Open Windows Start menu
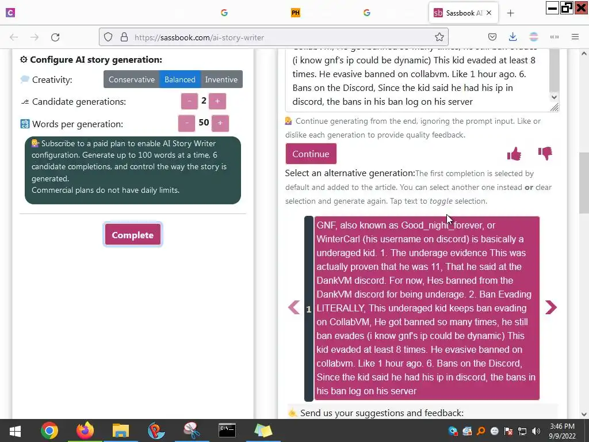 [x=15, y=430]
